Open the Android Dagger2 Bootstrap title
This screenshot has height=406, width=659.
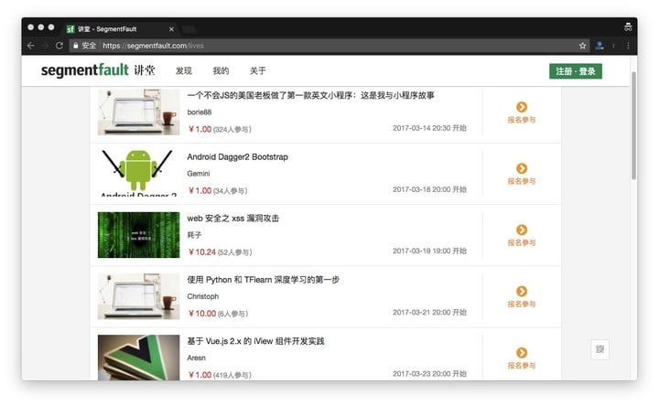pos(237,157)
